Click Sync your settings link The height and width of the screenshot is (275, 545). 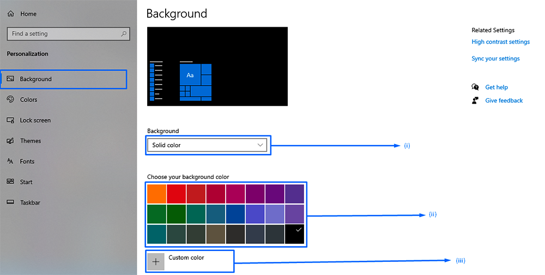(495, 59)
